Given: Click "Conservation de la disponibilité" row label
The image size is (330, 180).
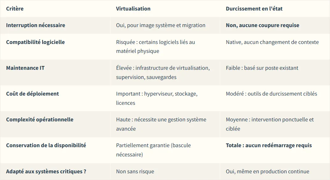Looking at the screenshot, I should [x=46, y=145].
